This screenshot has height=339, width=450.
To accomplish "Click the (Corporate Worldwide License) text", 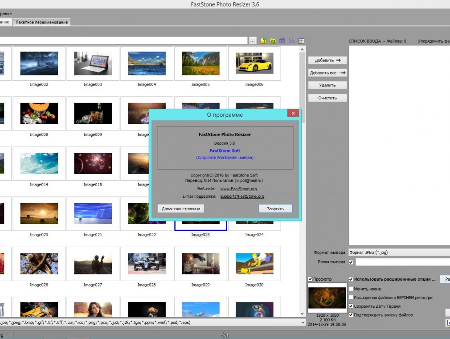I will tap(225, 158).
